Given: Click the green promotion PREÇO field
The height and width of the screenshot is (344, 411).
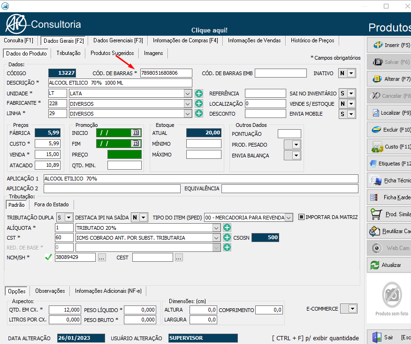Looking at the screenshot, I should pyautogui.click(x=124, y=155).
